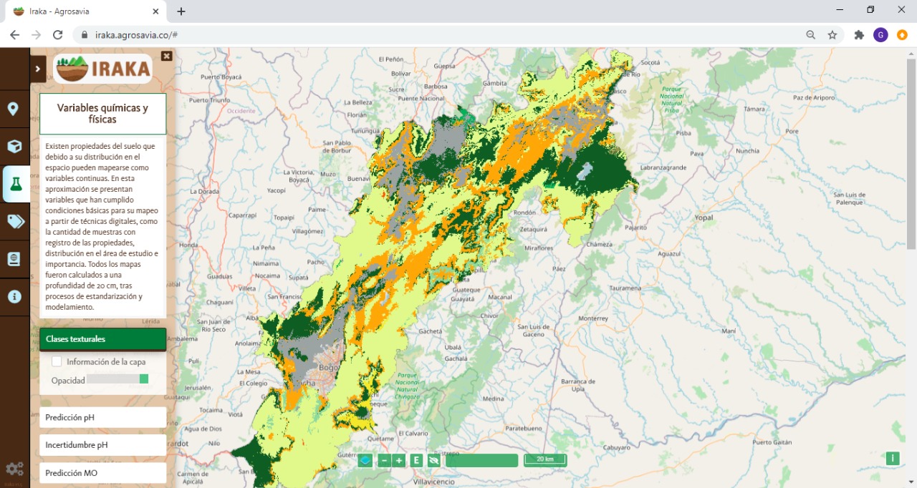
Task: Zoom out the map with minus
Action: pyautogui.click(x=384, y=460)
